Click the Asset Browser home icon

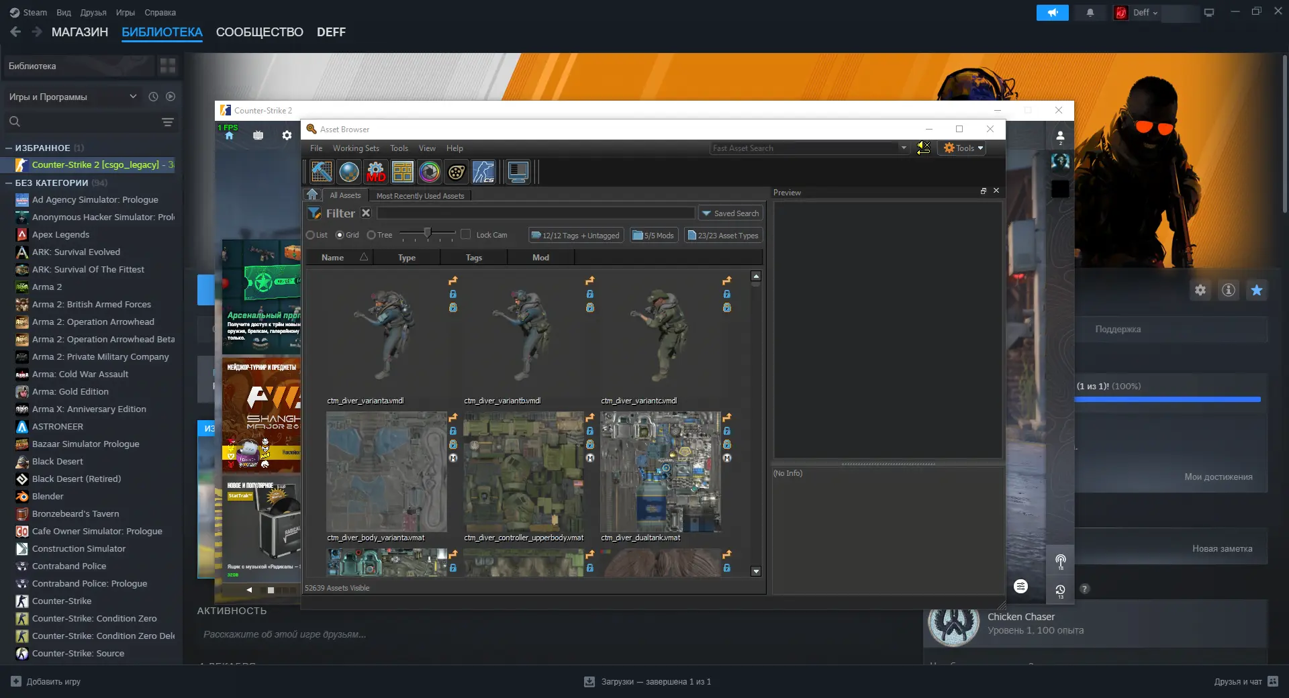tap(312, 195)
